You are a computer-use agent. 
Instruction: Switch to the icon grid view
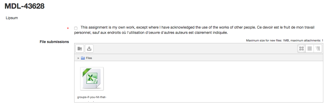[x=301, y=49]
